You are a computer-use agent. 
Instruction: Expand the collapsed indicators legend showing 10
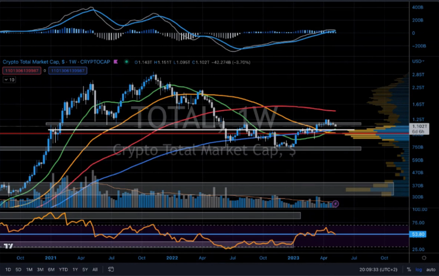(x=10, y=80)
